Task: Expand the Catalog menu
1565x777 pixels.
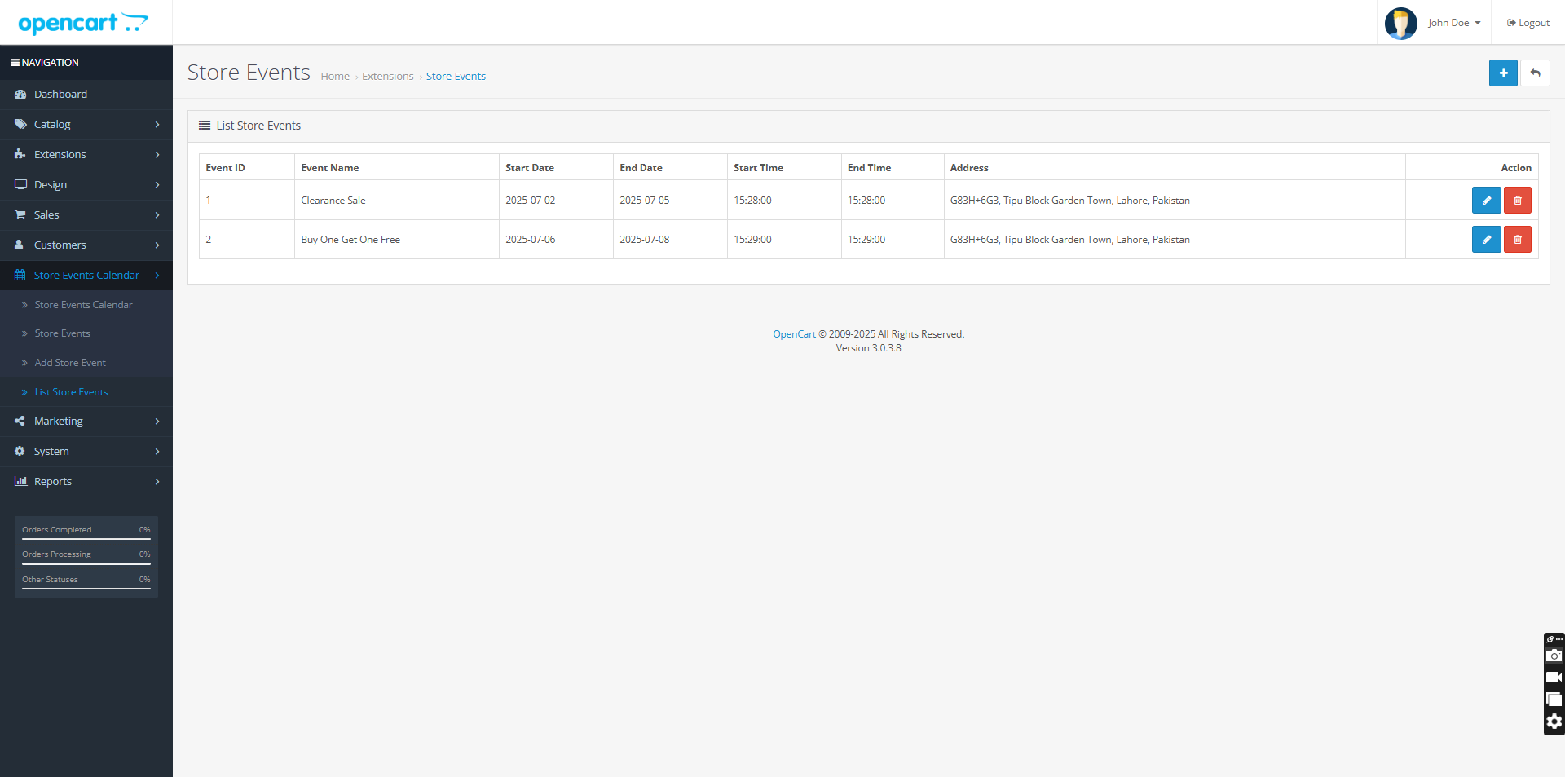Action: [86, 125]
